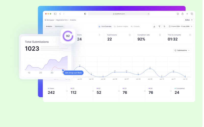Click the browser downloads icon
Viewport: 204px width, 127px height.
click(x=178, y=14)
